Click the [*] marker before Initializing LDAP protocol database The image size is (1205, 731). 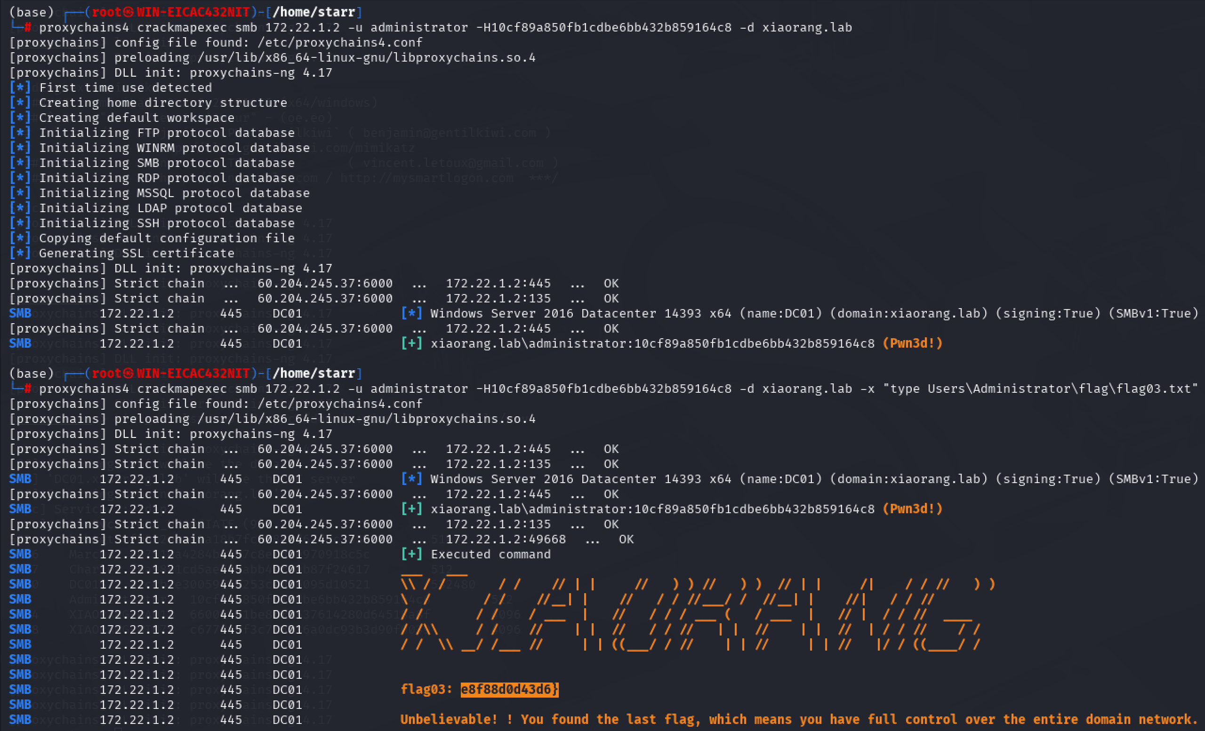pyautogui.click(x=20, y=207)
